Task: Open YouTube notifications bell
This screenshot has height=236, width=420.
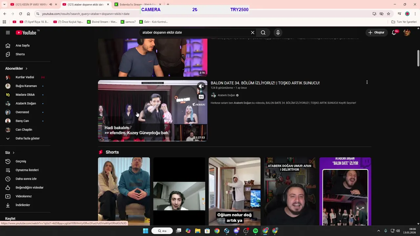Action: (x=394, y=32)
